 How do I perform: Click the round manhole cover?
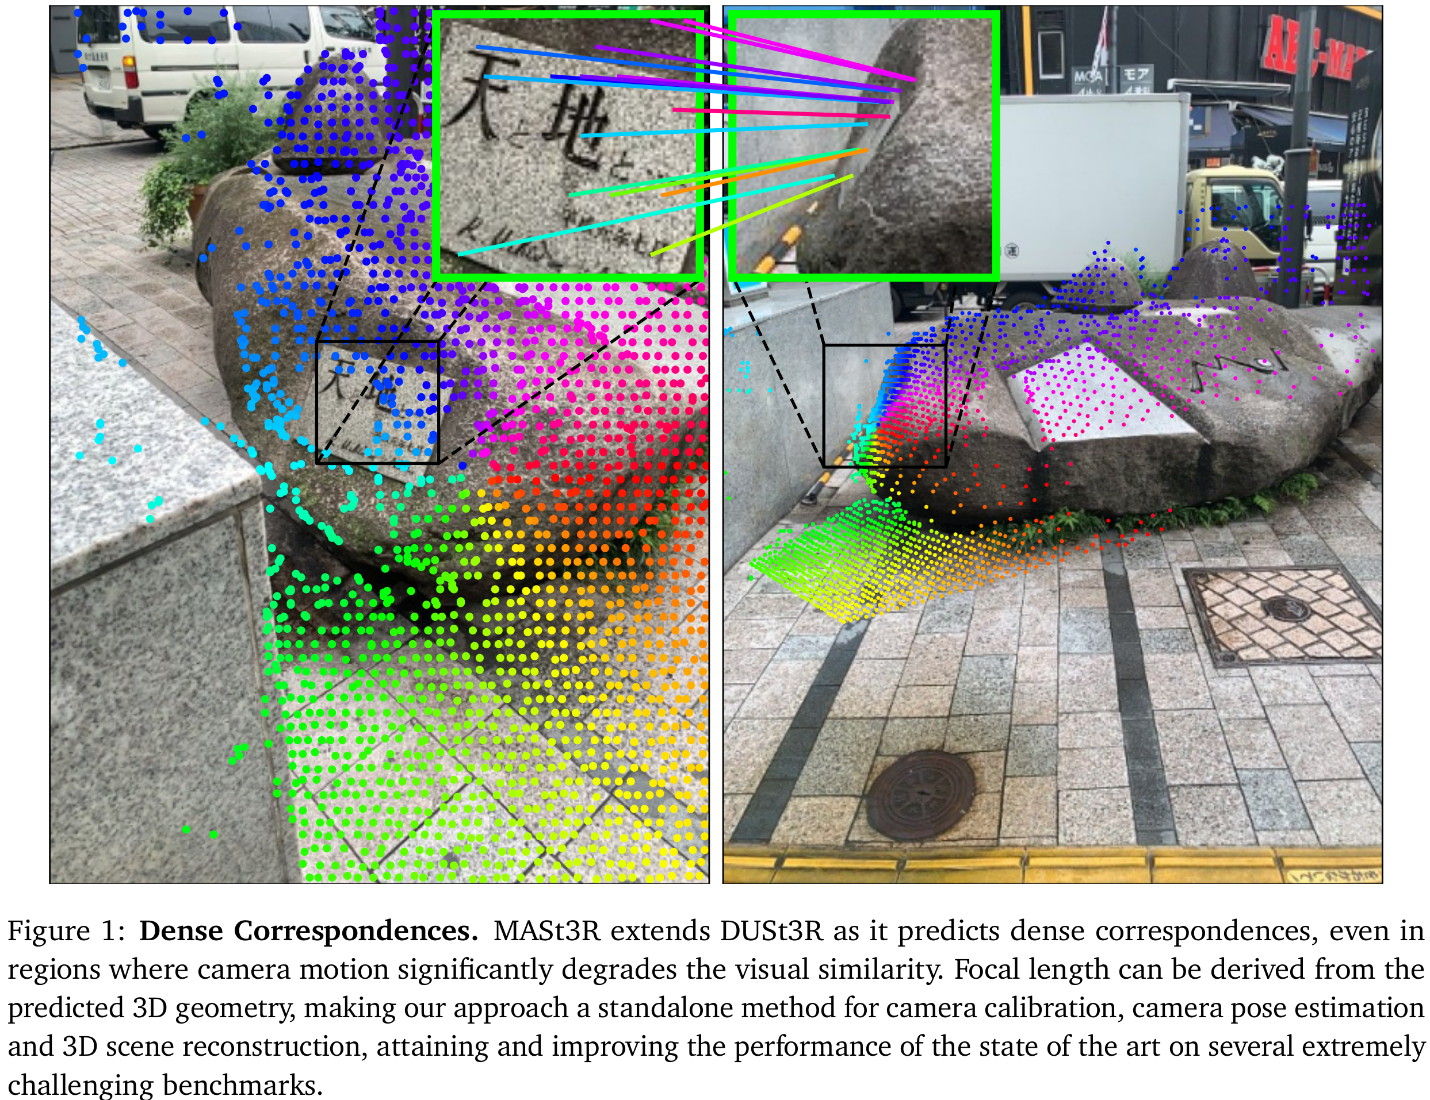pos(920,794)
